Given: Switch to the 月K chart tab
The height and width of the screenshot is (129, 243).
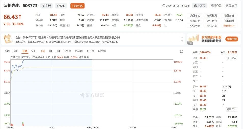Looking at the screenshot, I should (59, 51).
